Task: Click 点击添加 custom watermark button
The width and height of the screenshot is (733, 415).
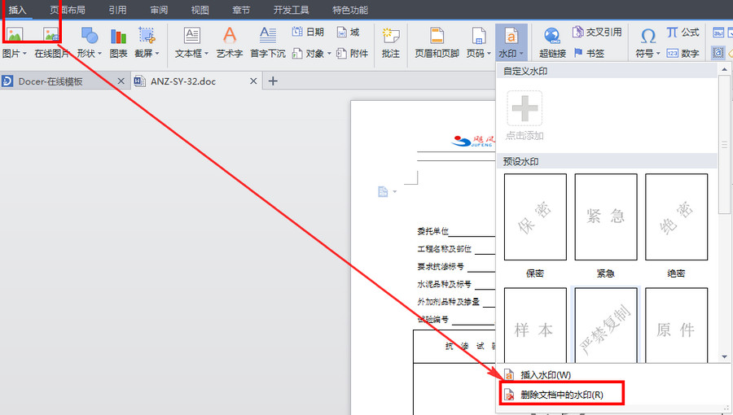Action: tap(525, 116)
